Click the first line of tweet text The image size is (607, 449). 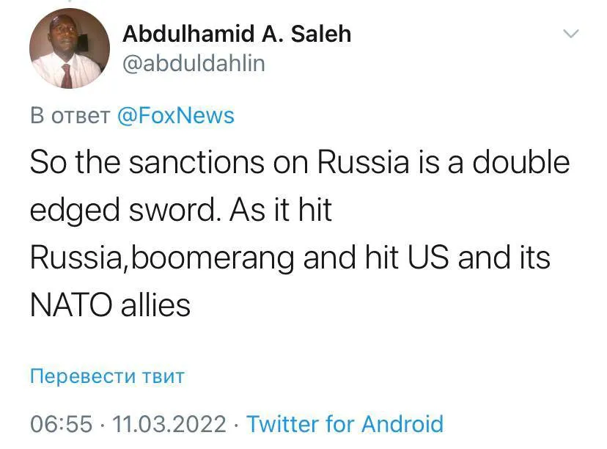coord(300,162)
